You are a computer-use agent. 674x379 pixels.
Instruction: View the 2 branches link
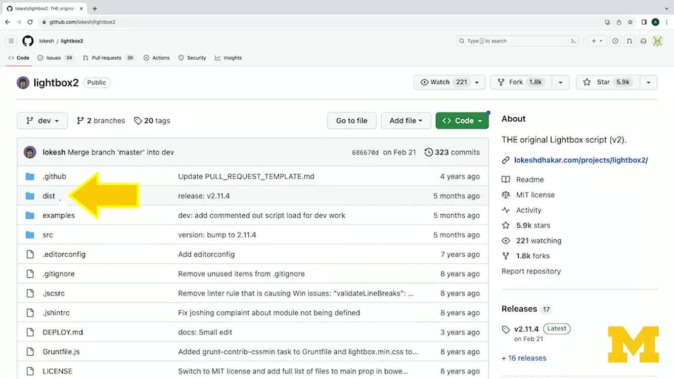(101, 121)
